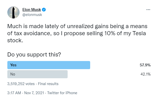Click the blue verified checkmark badge

tap(44, 10)
